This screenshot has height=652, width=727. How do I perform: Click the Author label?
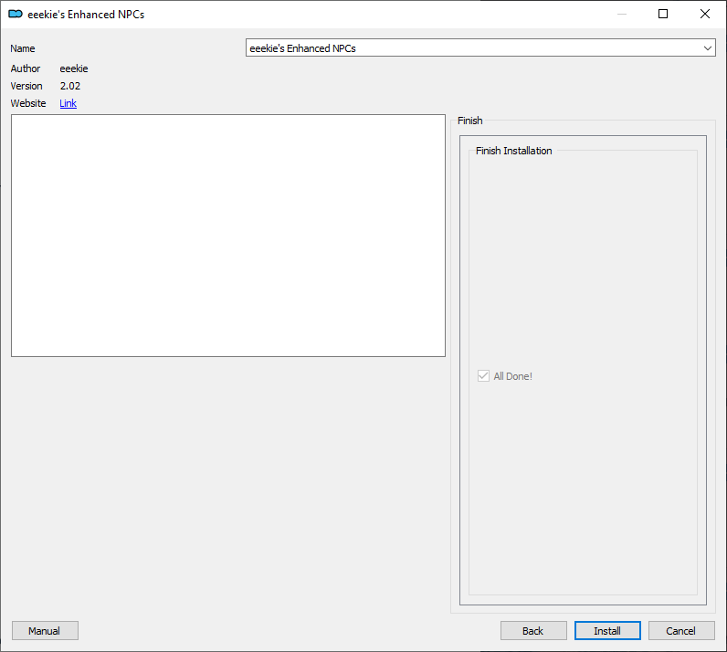pos(26,68)
